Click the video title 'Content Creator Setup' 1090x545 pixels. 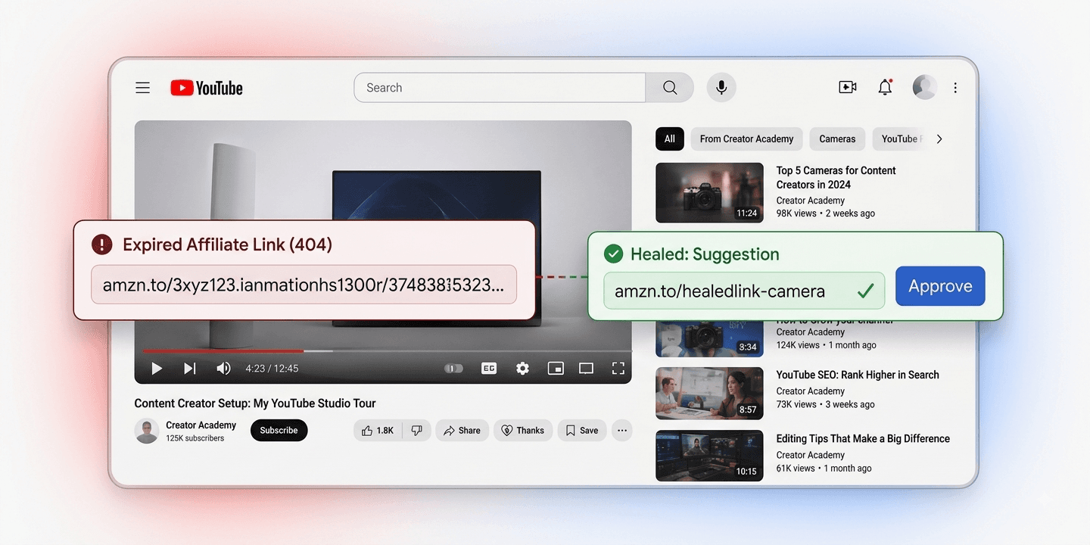click(x=255, y=403)
